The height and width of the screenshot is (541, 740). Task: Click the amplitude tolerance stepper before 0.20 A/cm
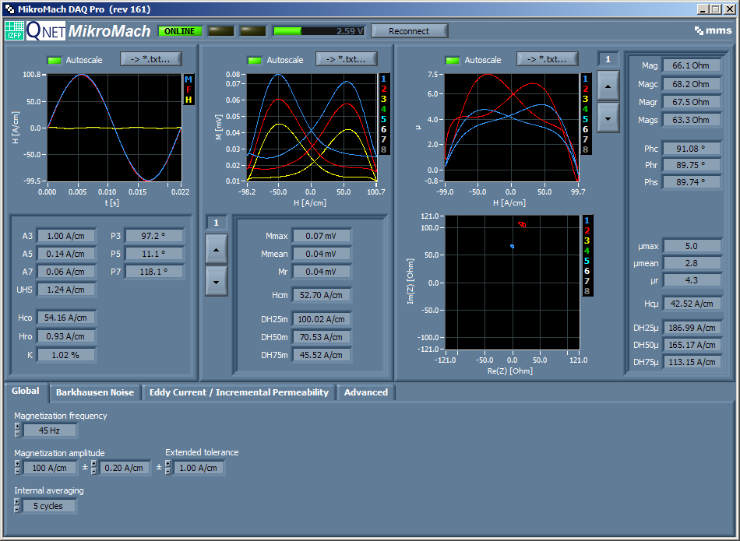click(x=94, y=467)
